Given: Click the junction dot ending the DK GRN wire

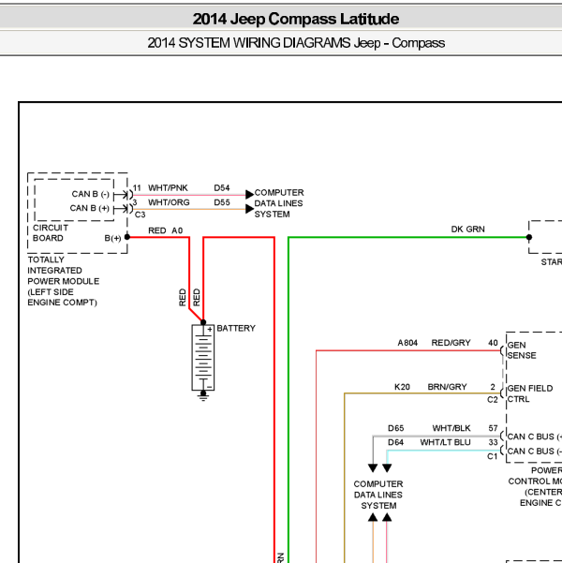Looking at the screenshot, I should coord(529,237).
